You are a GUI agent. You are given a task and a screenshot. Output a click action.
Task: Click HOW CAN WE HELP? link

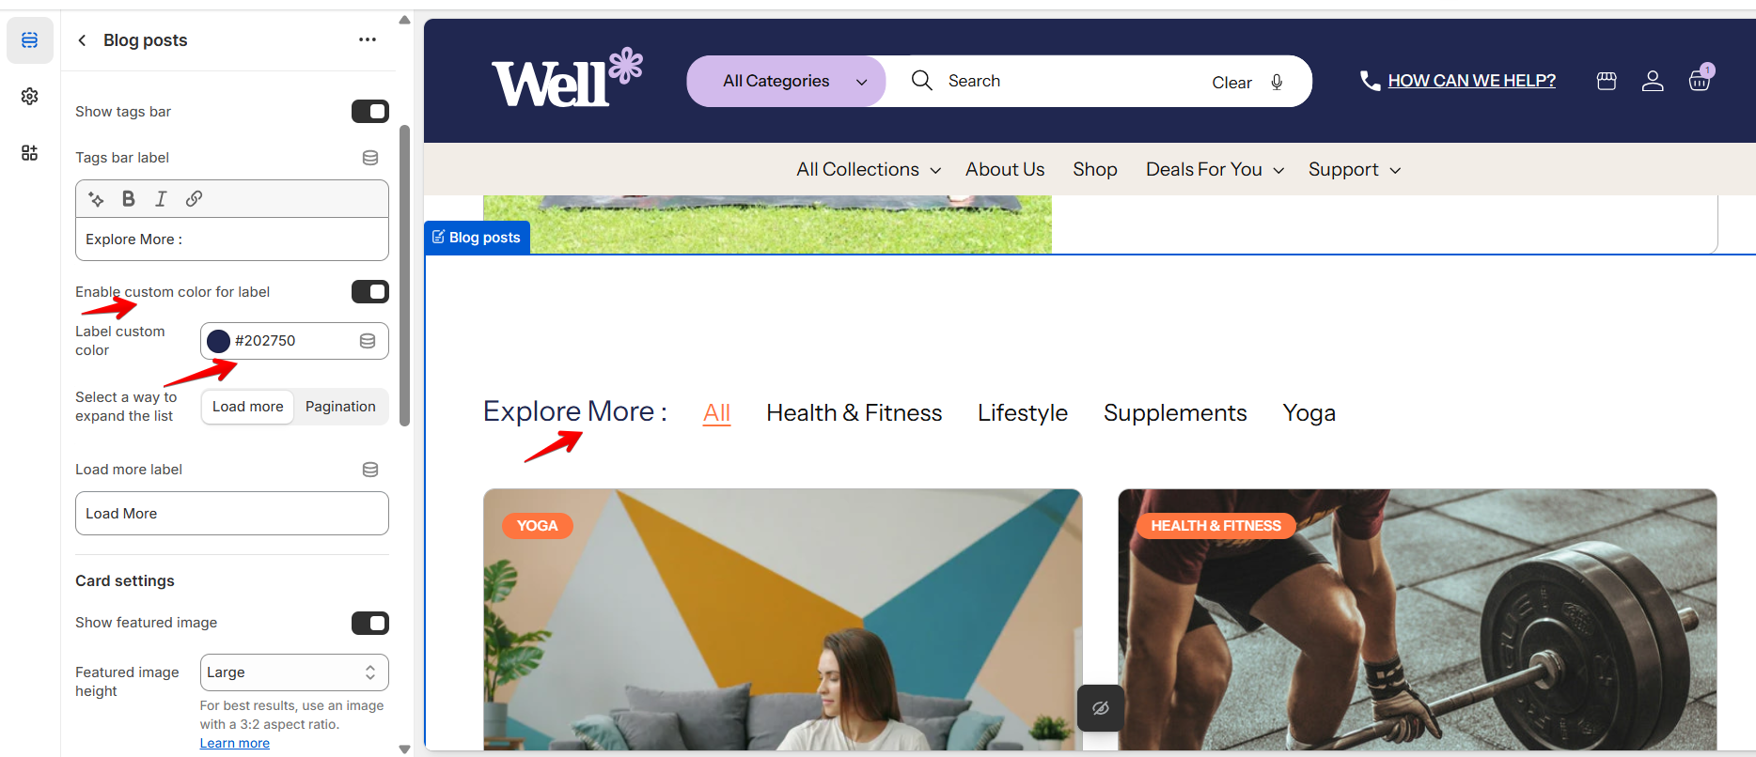[1472, 81]
